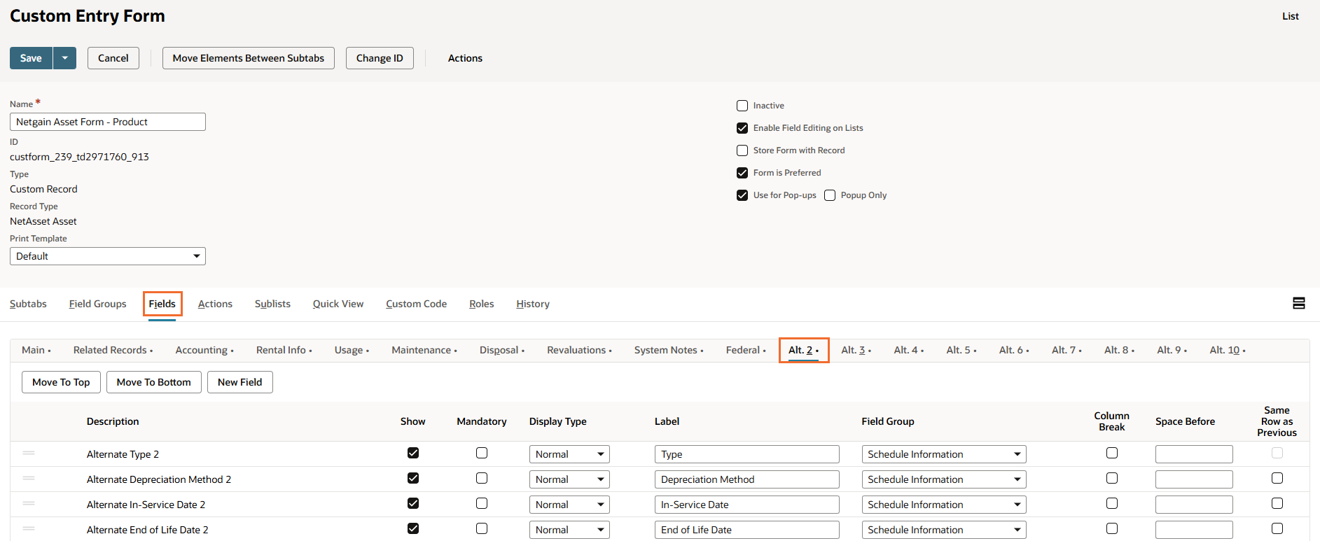1320x541 pixels.
Task: Select the Alt. 3 subtab
Action: click(853, 350)
